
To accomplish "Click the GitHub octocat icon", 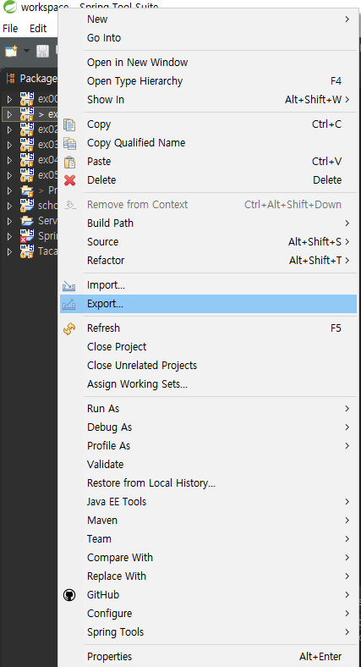I will 69,595.
